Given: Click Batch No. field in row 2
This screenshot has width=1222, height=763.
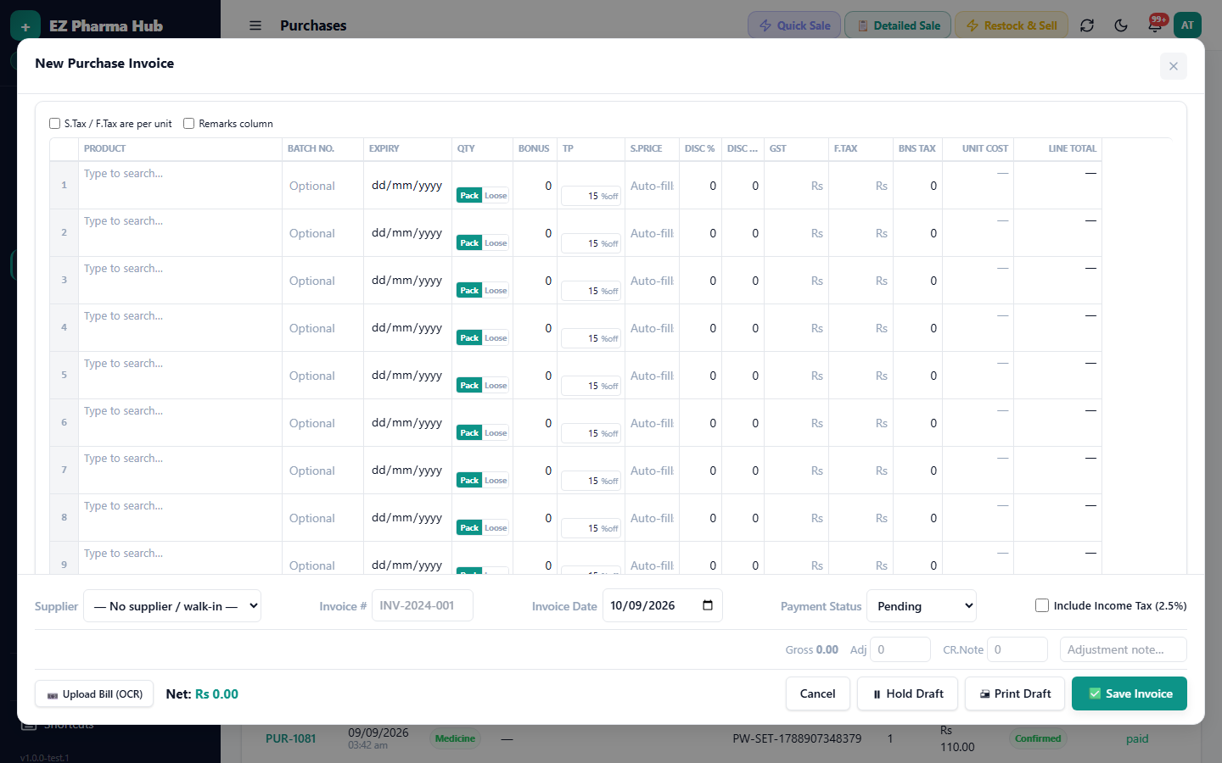Looking at the screenshot, I should 322,233.
